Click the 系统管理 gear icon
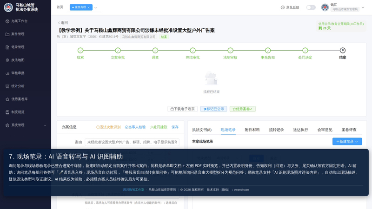The height and width of the screenshot is (209, 372). point(7,125)
